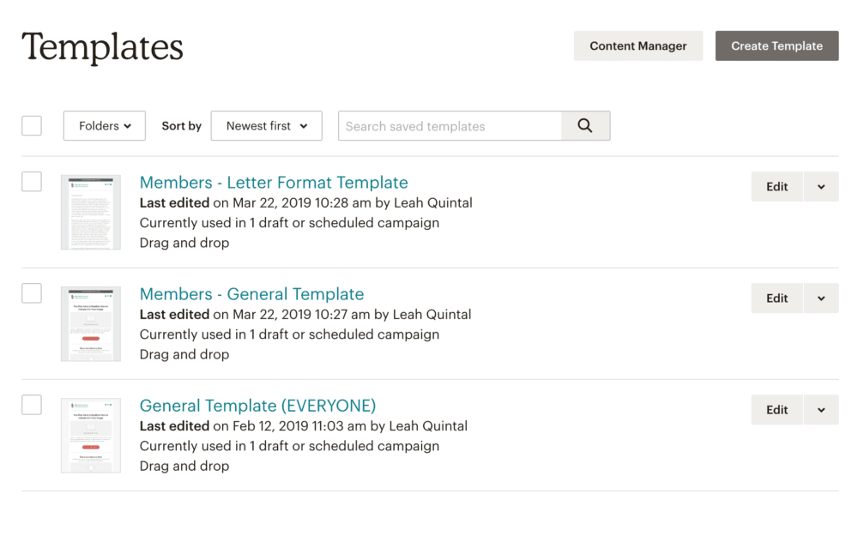View the General Template (EVERYONE) thumbnail
The image size is (858, 548).
click(x=91, y=435)
